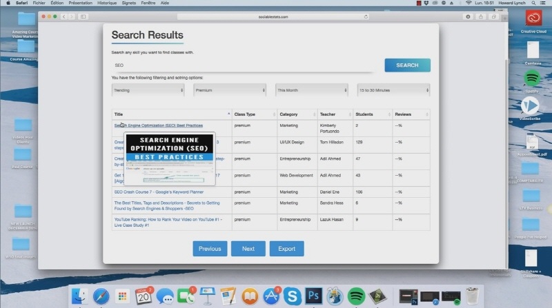The image size is (552, 308).
Task: Open the Édition menu
Action: click(x=57, y=3)
